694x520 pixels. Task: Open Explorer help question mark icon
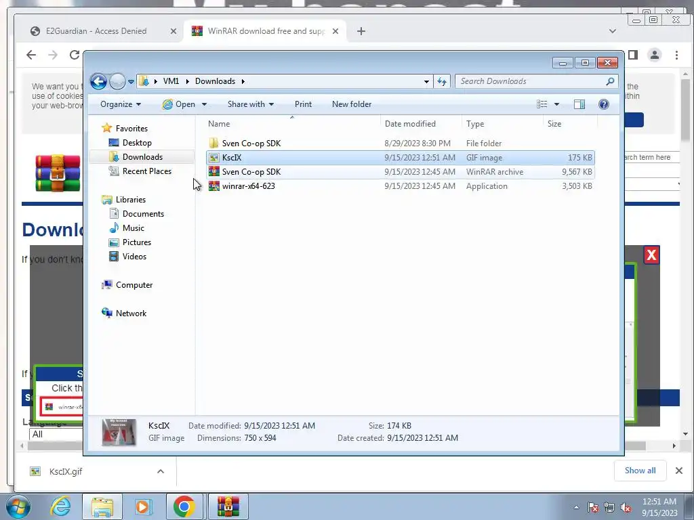pos(604,104)
